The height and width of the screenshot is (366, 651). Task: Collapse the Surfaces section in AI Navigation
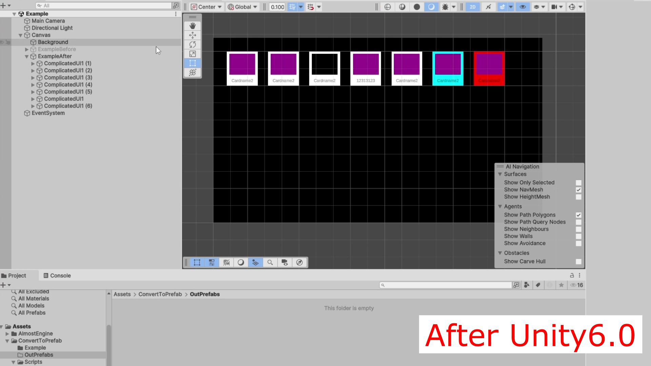click(x=500, y=174)
